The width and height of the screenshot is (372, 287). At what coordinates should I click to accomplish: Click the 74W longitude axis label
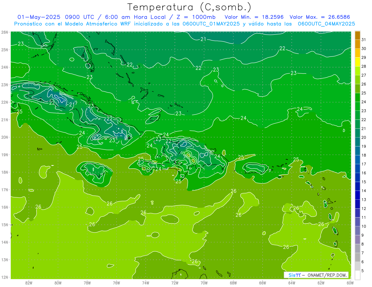coord(146,283)
